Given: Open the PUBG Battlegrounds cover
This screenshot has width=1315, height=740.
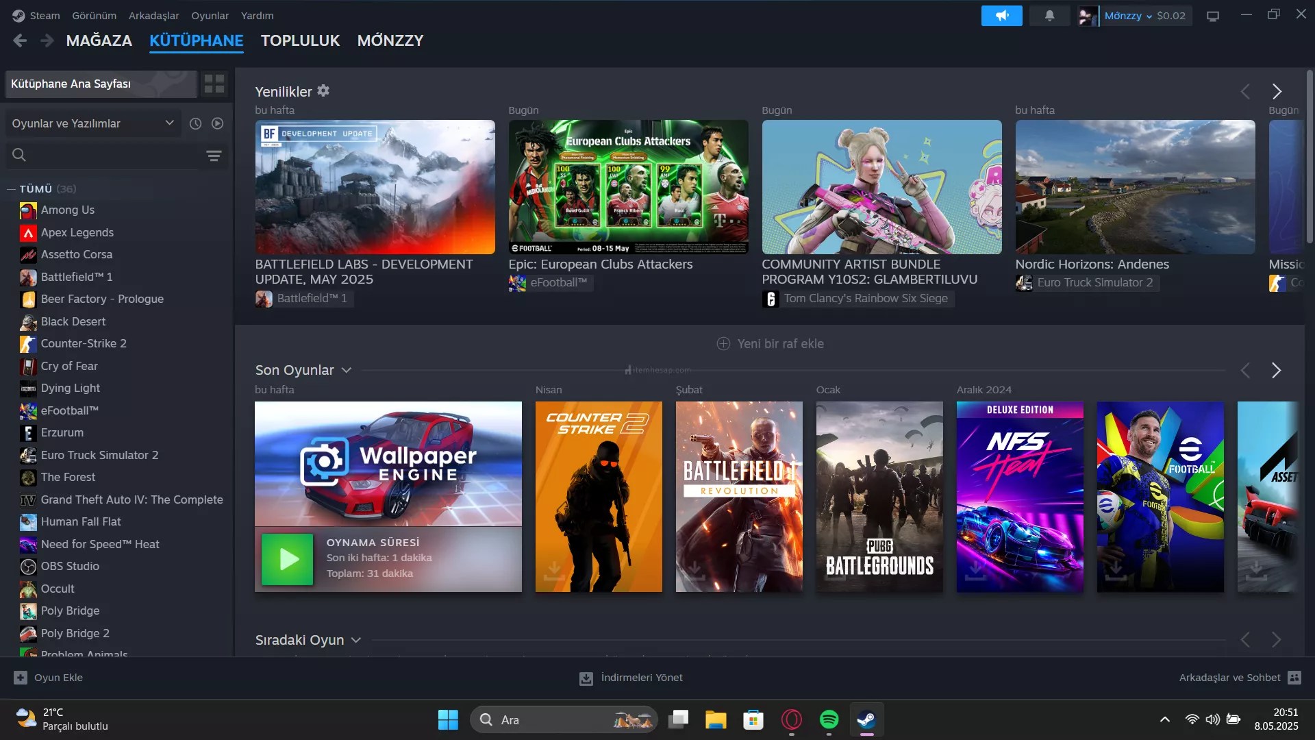Looking at the screenshot, I should [879, 497].
